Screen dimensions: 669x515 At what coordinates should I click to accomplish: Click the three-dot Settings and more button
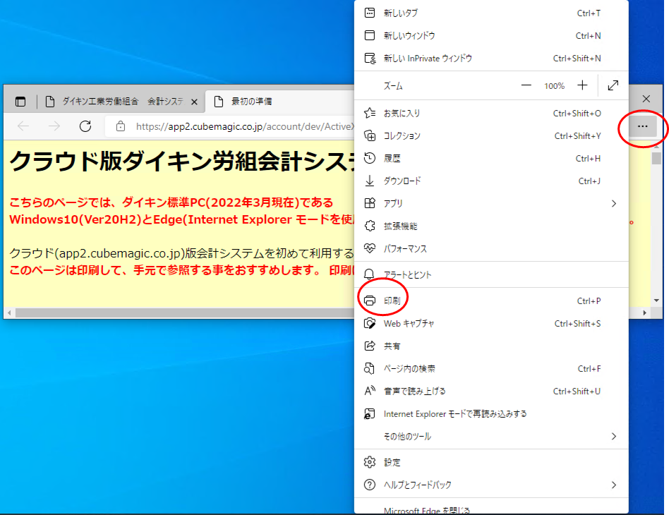tap(641, 126)
